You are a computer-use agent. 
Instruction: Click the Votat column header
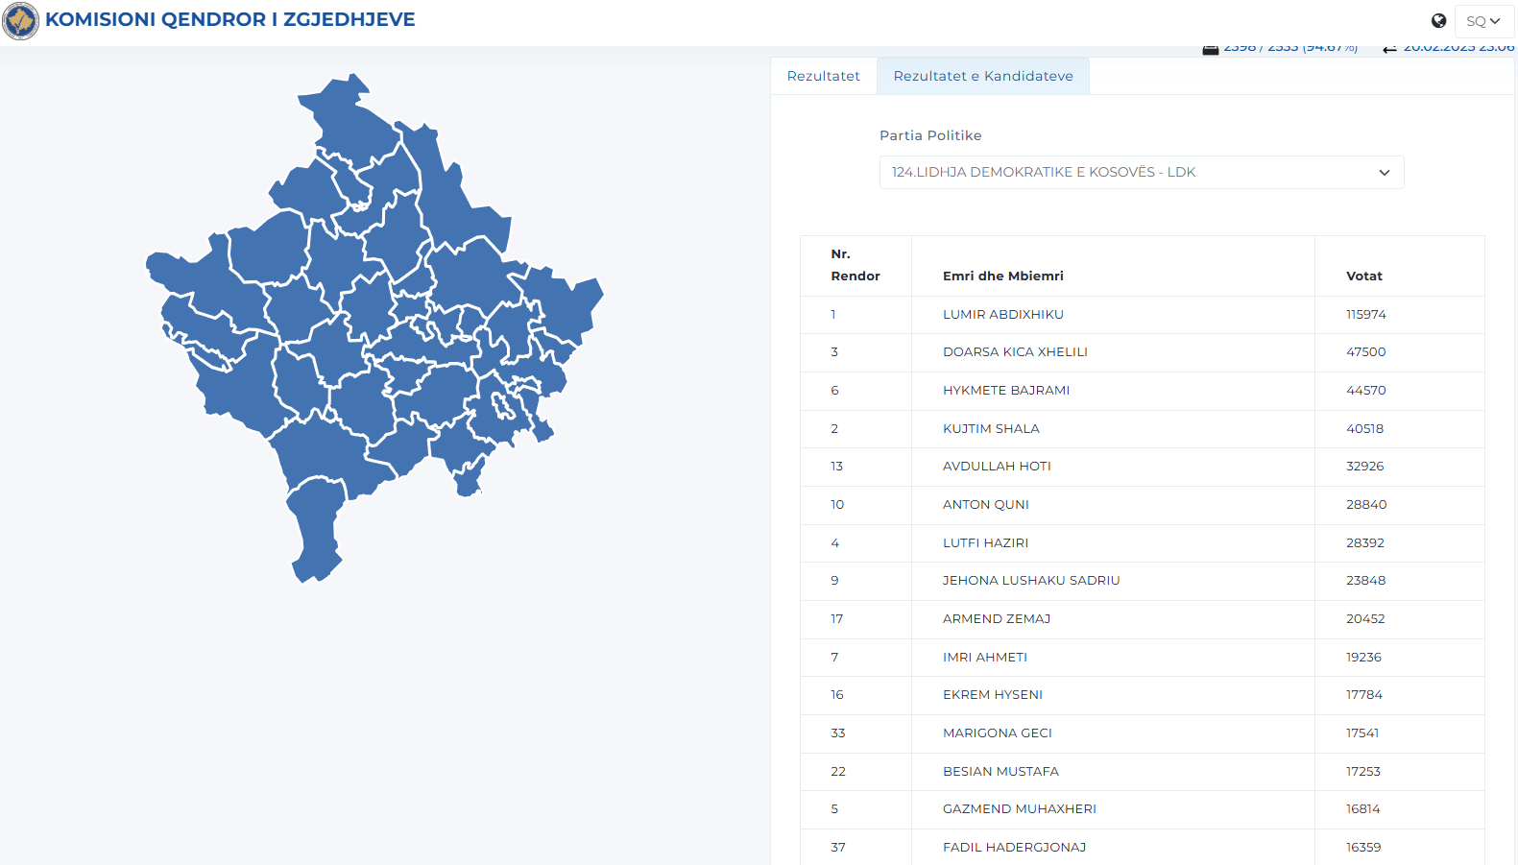click(1363, 276)
